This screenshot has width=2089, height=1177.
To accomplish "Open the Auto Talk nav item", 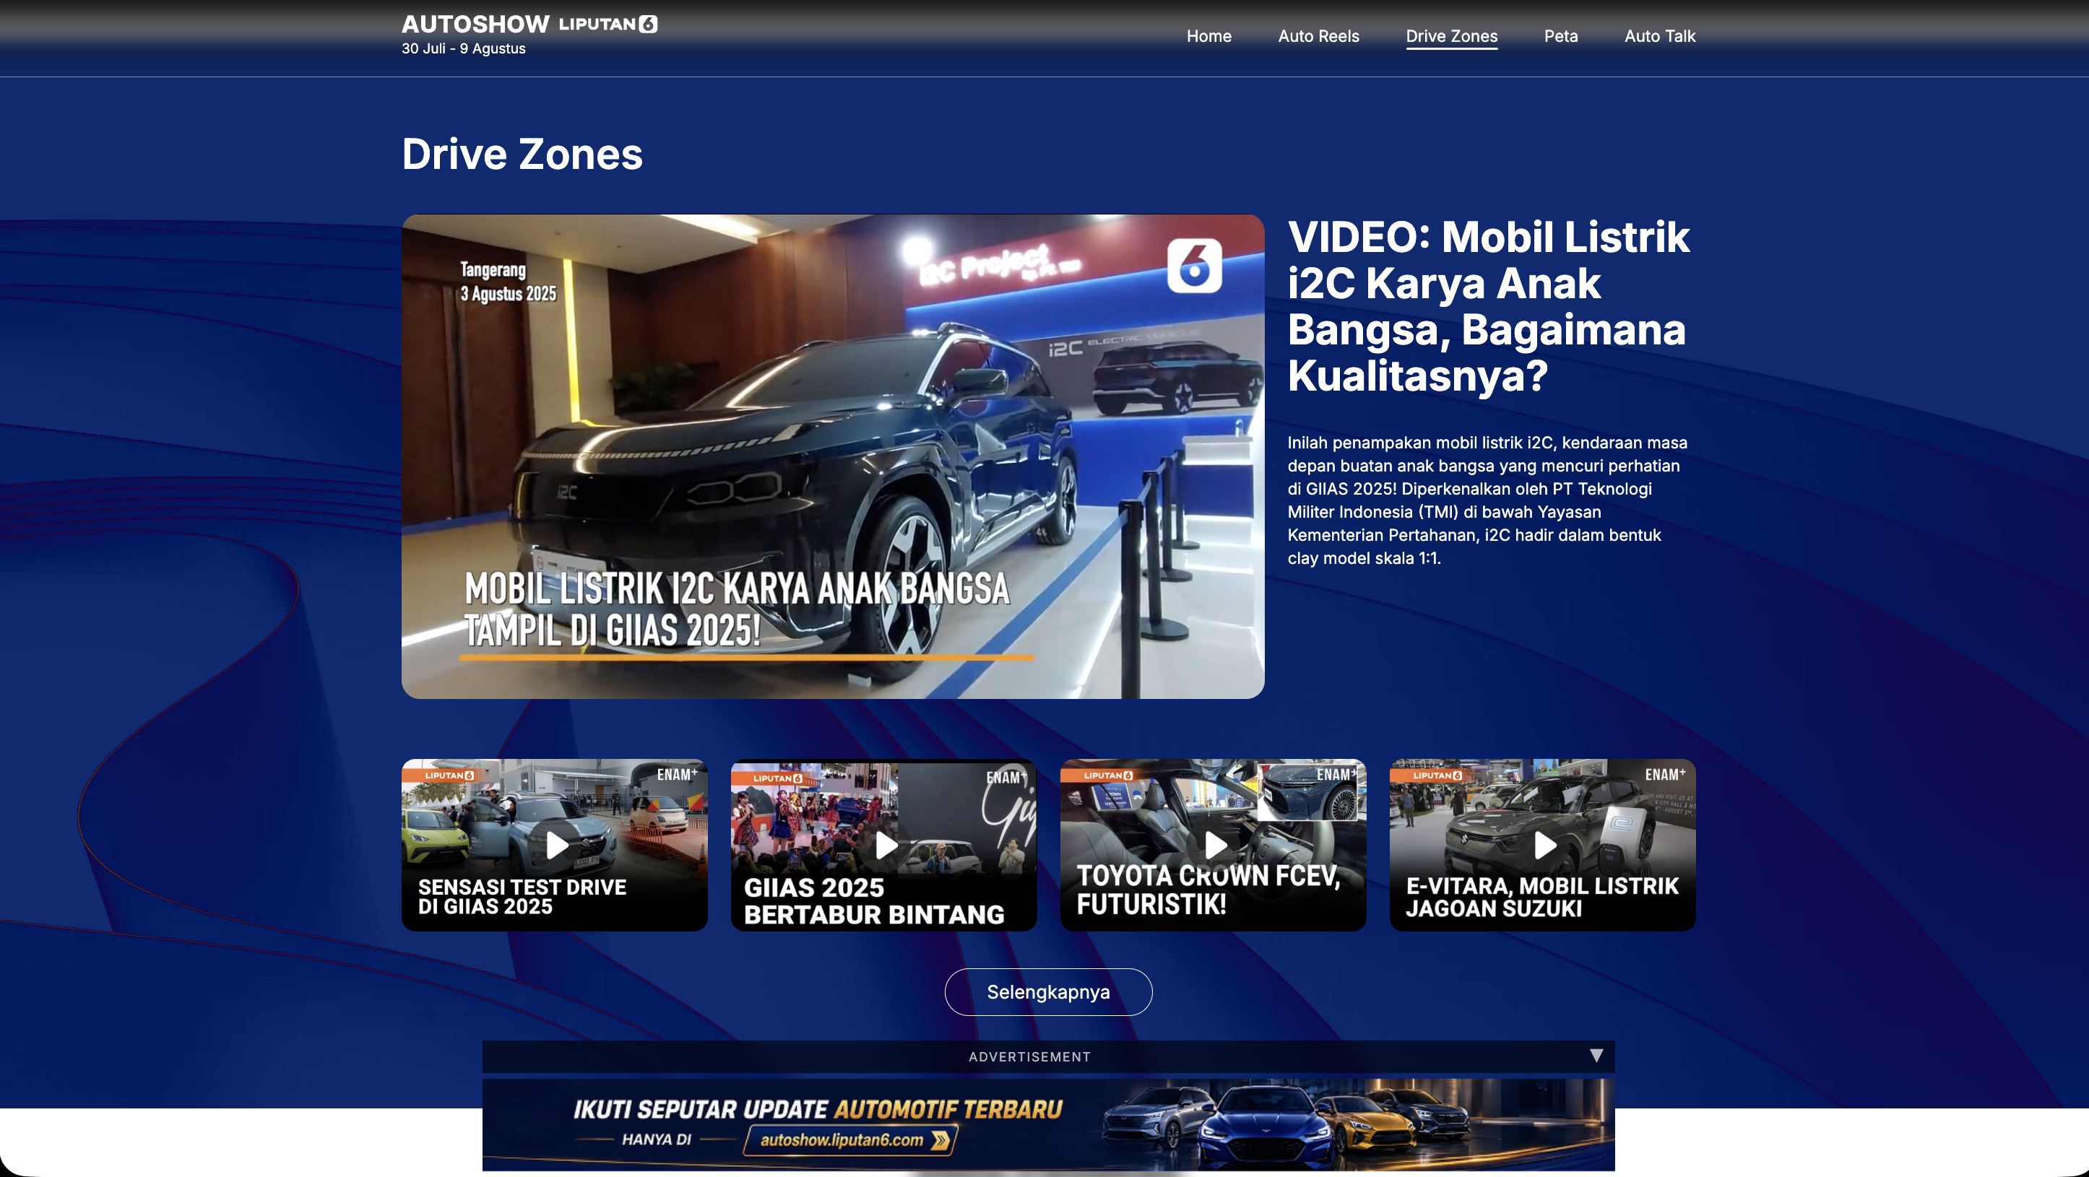I will click(x=1659, y=35).
